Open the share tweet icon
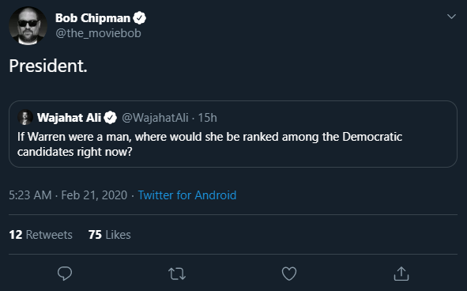The width and height of the screenshot is (467, 291). tap(401, 274)
